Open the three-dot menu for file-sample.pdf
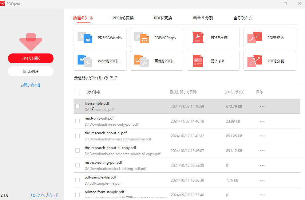This screenshot has width=305, height=200. (262, 107)
